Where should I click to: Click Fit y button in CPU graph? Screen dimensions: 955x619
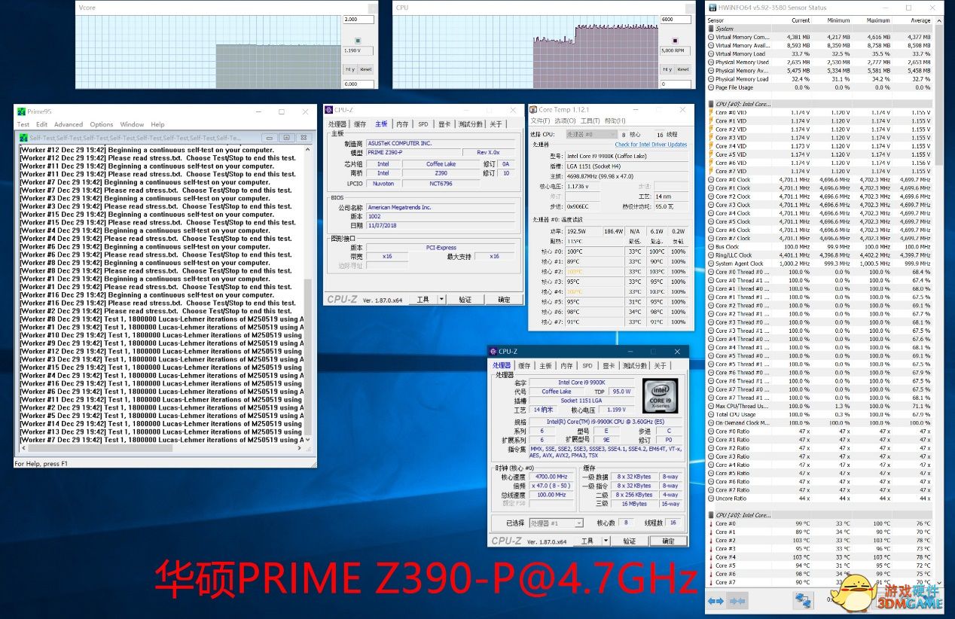pos(668,69)
